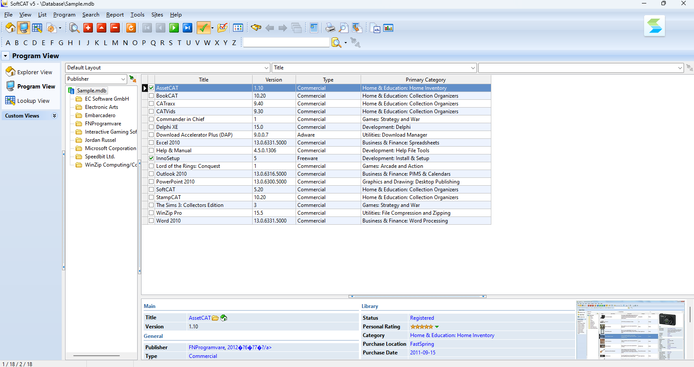Image resolution: width=694 pixels, height=367 pixels.
Task: Open the View menu
Action: 25,15
